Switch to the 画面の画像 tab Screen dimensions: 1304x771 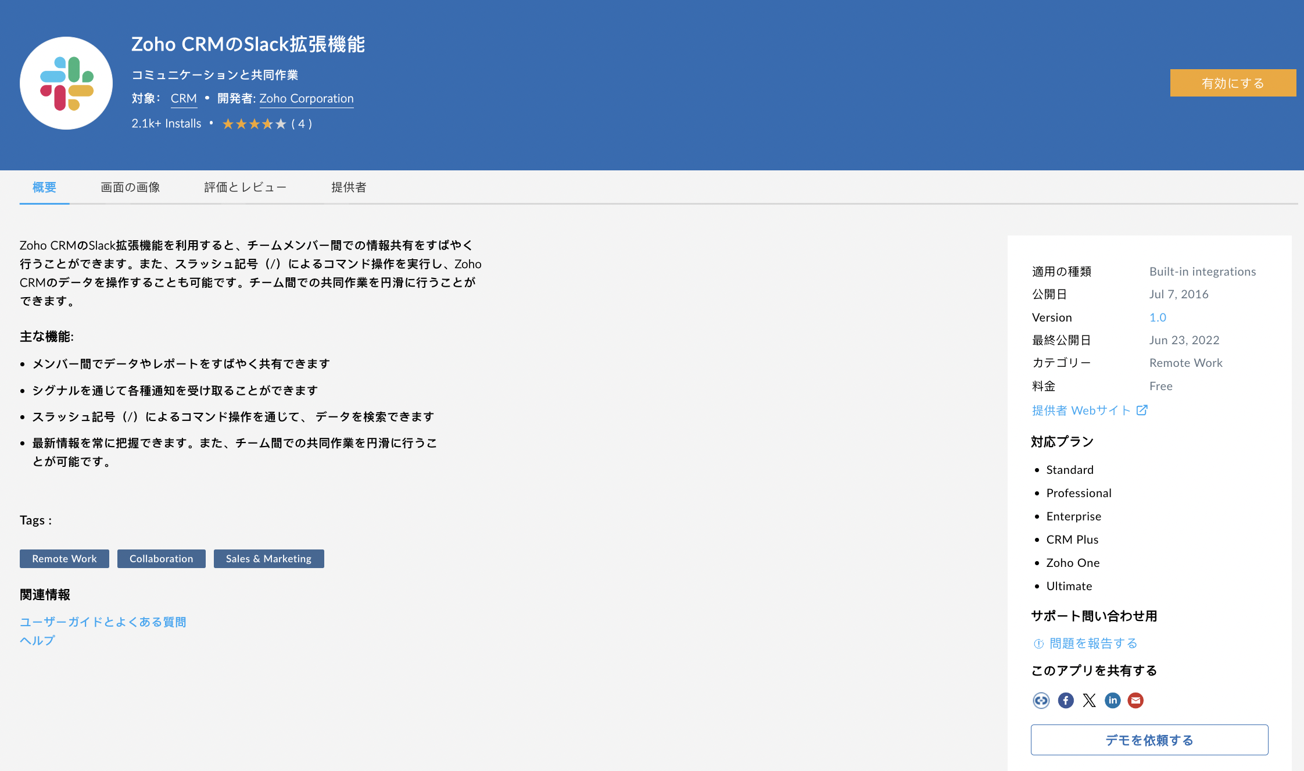point(130,187)
